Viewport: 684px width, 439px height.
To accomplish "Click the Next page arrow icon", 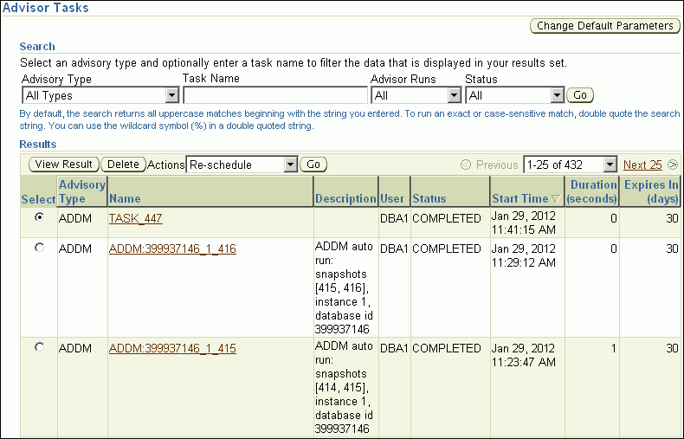I will tap(673, 165).
